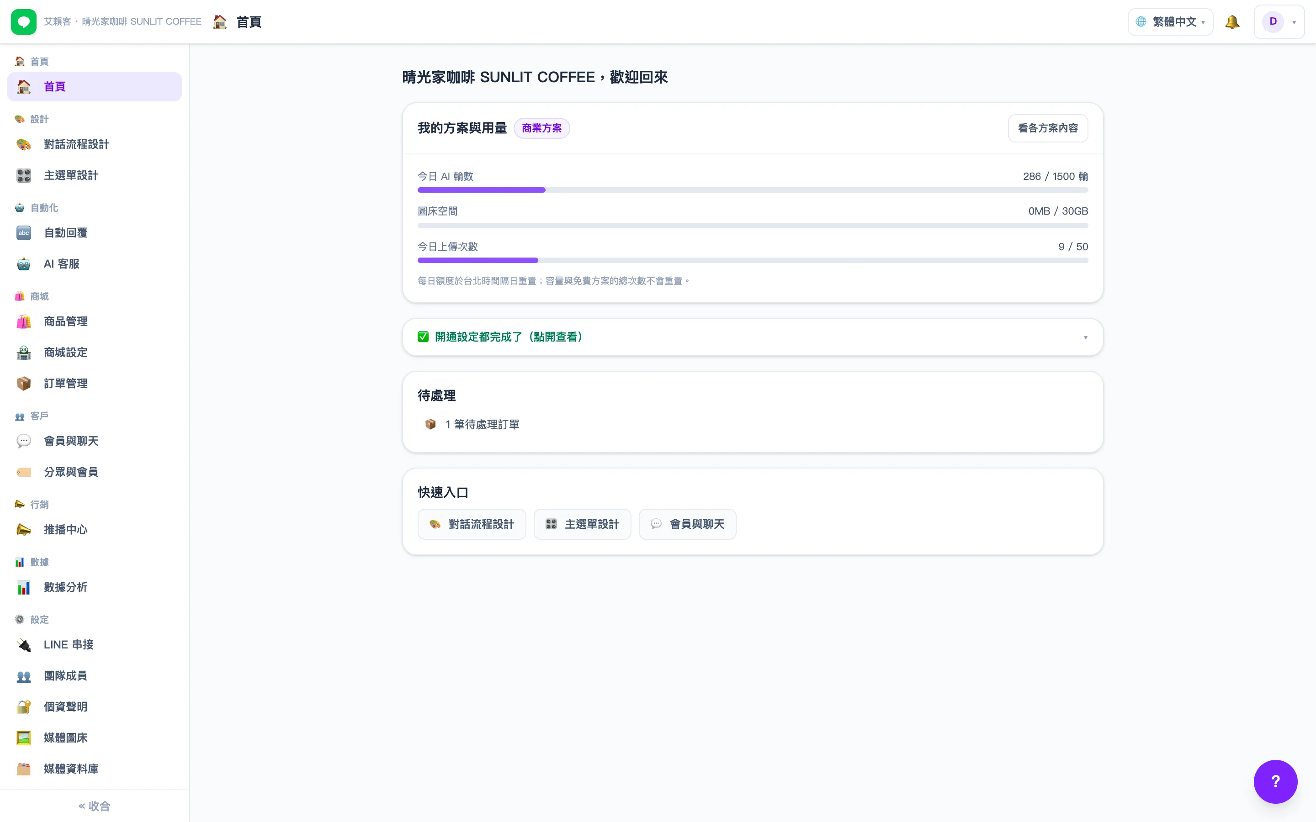Click the 艾賴客・晴光家咖啡 SUNLIT COFFEE header text
The image size is (1316, 822).
pos(122,22)
